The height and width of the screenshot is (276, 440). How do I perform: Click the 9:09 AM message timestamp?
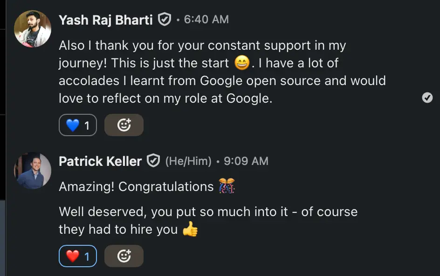tap(246, 161)
